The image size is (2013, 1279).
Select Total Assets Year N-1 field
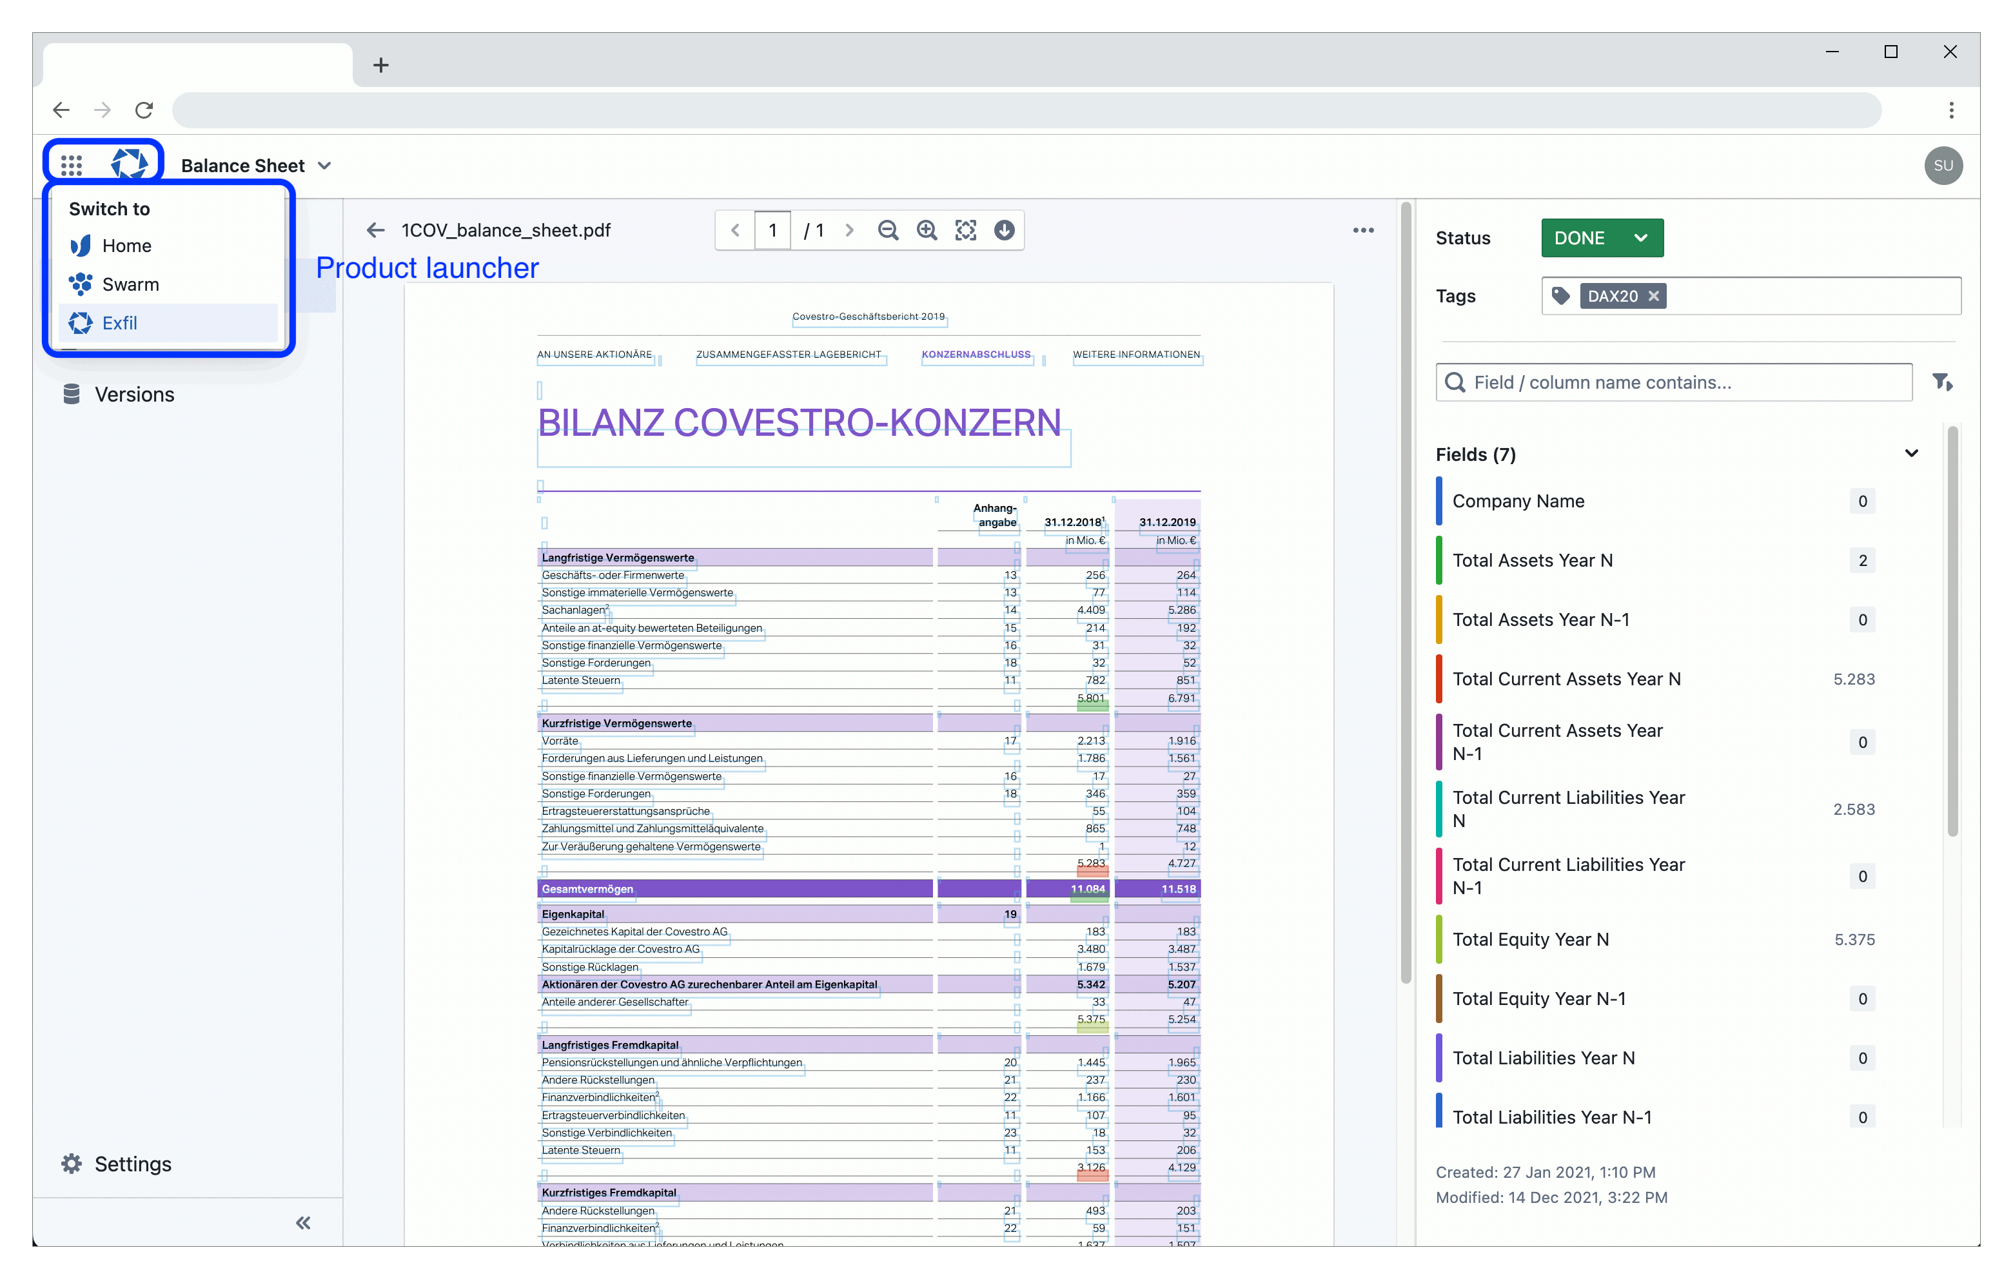tap(1655, 620)
